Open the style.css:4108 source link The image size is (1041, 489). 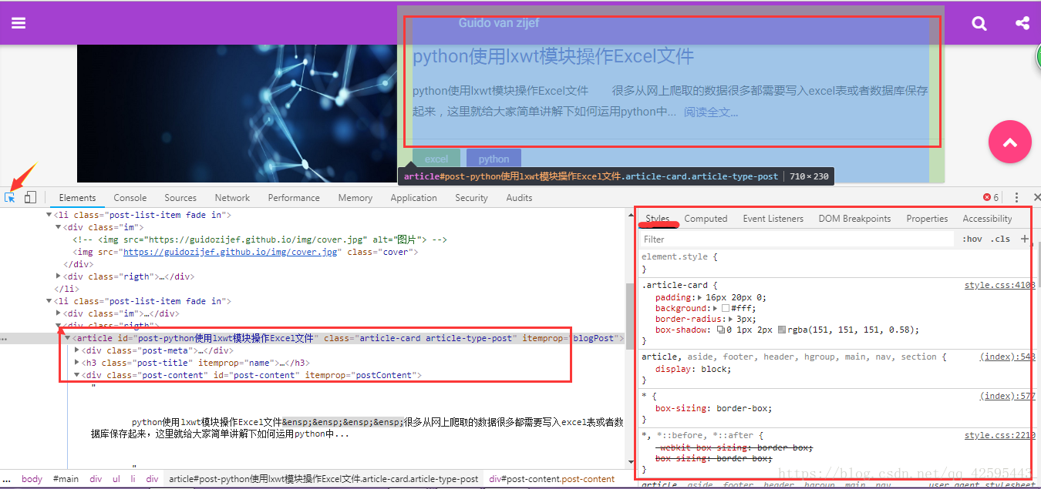click(x=999, y=286)
